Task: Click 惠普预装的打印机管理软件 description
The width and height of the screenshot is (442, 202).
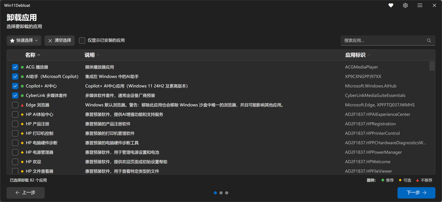Action: tap(110, 133)
